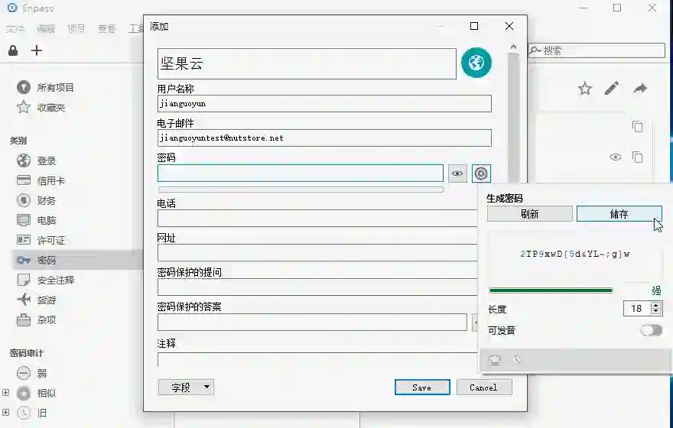
Task: Open the password generator icon button
Action: point(481,173)
